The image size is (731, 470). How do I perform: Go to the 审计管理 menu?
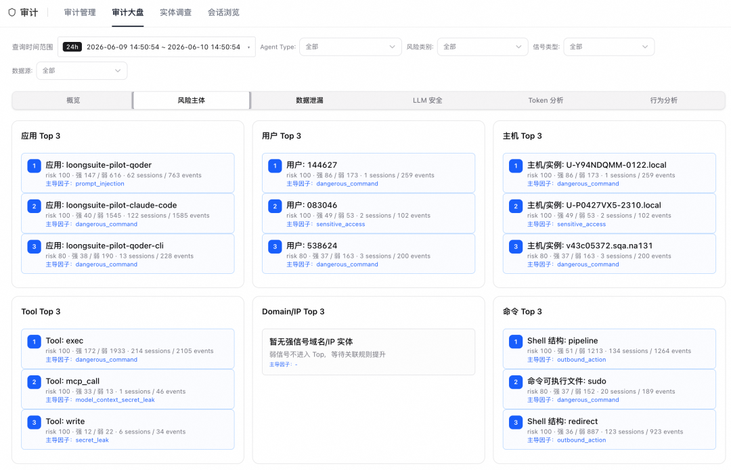[80, 13]
